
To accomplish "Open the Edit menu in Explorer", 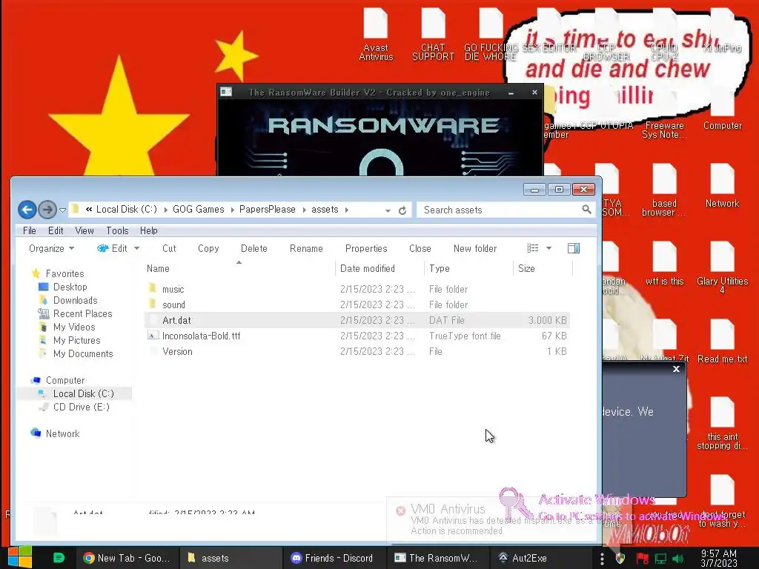I will point(56,231).
